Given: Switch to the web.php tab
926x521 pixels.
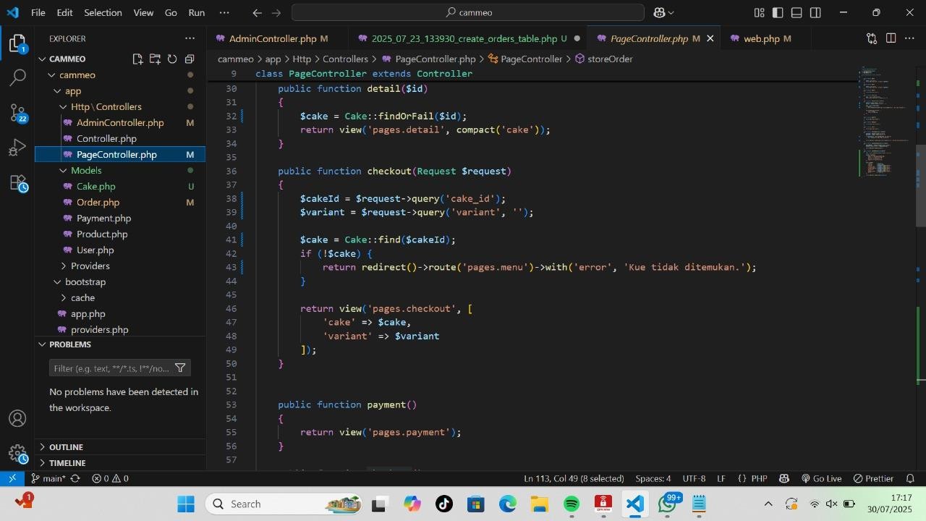Looking at the screenshot, I should tap(761, 38).
